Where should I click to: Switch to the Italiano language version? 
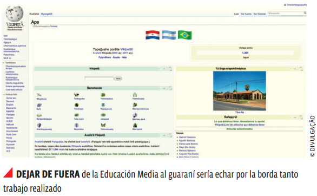10,118
